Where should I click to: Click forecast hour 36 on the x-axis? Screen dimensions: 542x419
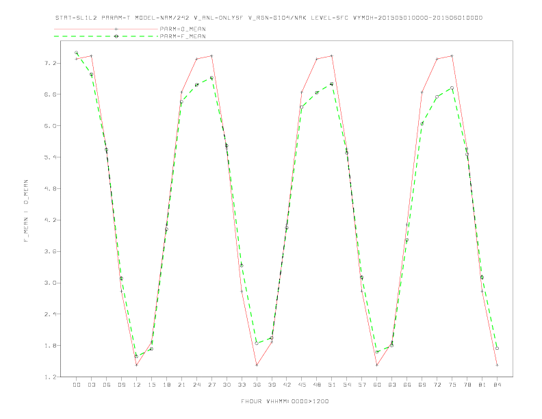pos(257,385)
